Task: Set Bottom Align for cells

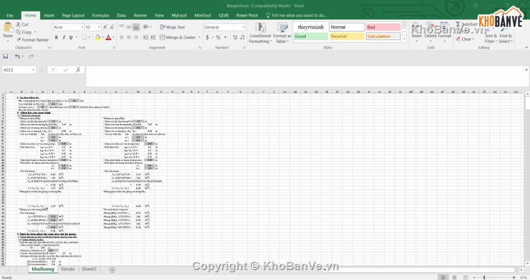Action: tap(136, 27)
